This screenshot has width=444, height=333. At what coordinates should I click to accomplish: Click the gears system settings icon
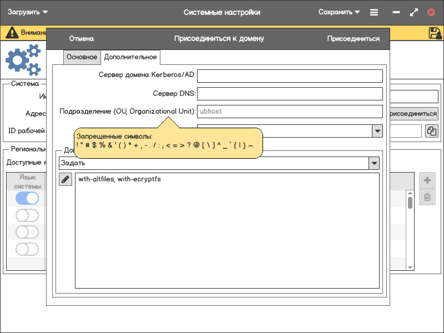point(23,60)
